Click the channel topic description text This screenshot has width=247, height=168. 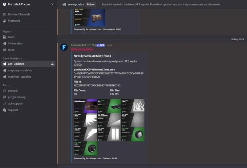coord(161,4)
